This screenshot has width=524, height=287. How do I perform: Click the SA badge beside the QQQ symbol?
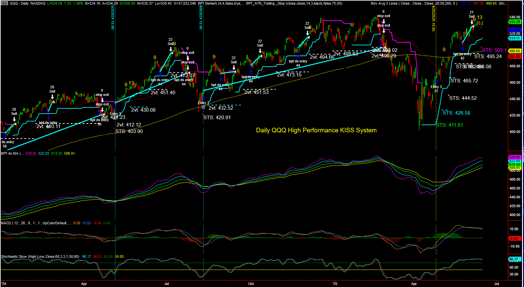point(4,3)
